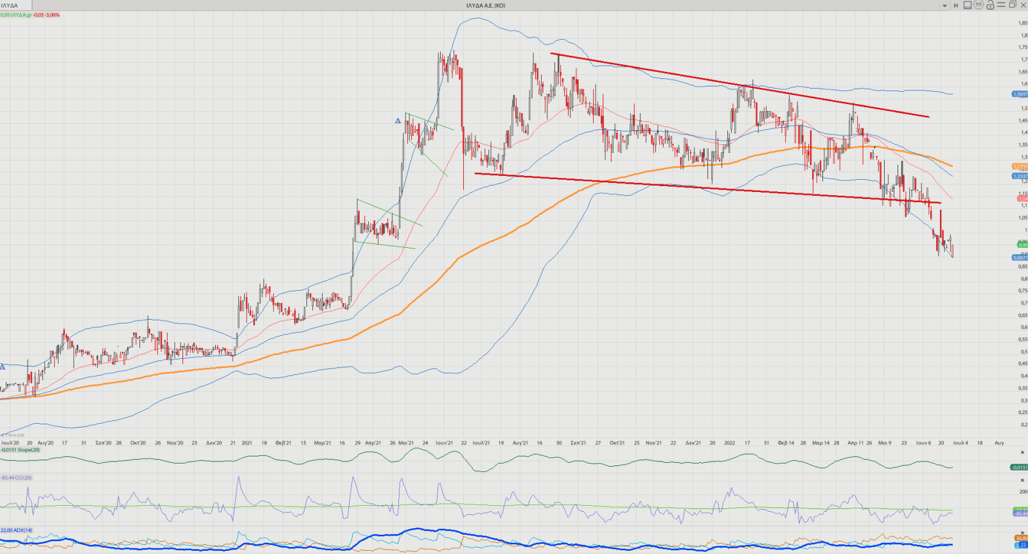The height and width of the screenshot is (554, 1028).
Task: Close the CCI(20) indicator pane
Action: [1022, 480]
